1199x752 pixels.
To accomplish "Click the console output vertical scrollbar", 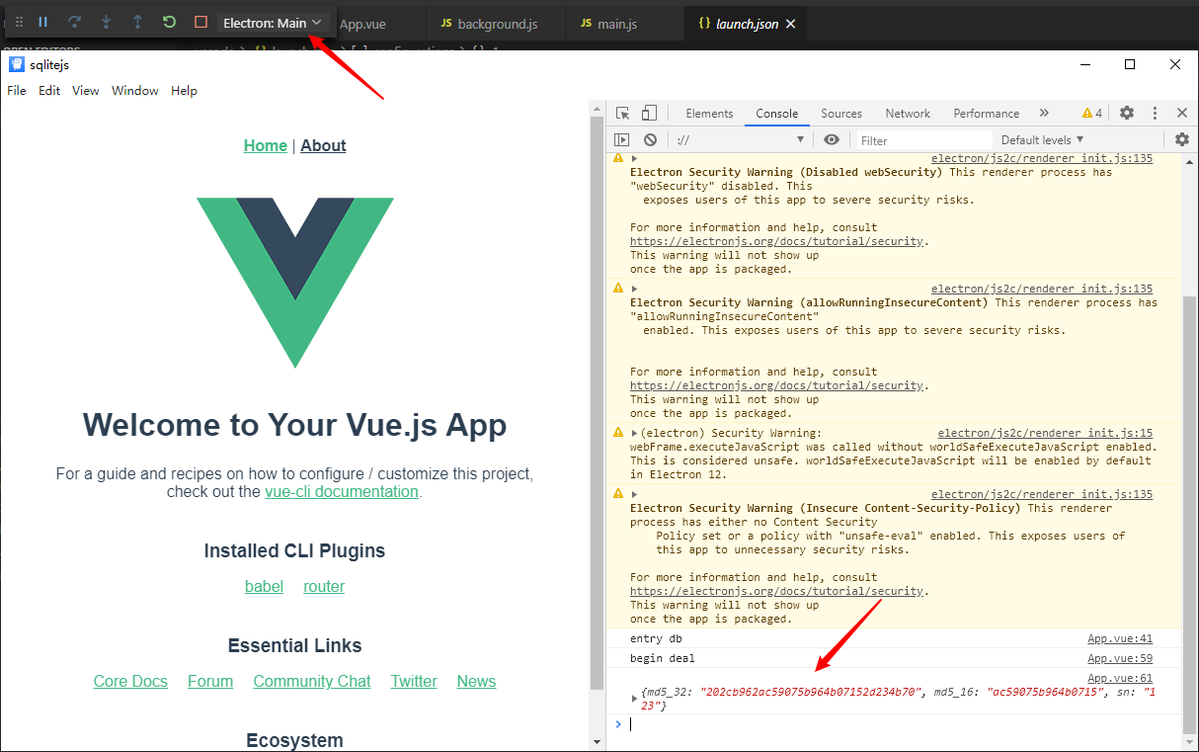I will (1189, 514).
